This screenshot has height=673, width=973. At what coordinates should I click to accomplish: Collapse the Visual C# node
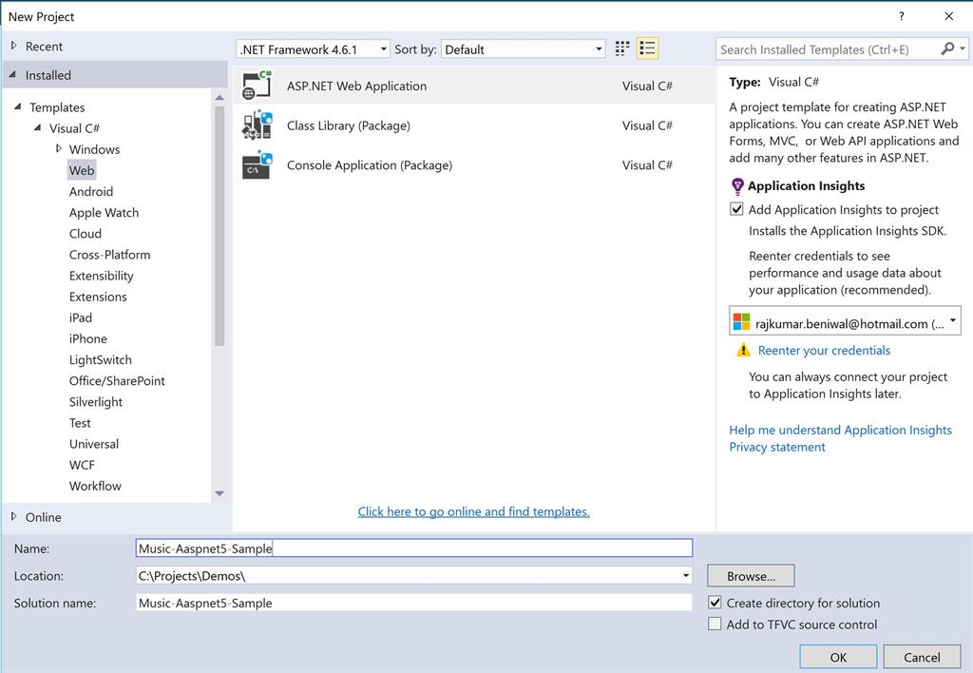(x=38, y=128)
